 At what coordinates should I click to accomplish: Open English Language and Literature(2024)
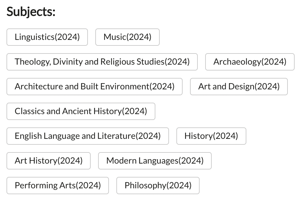[x=88, y=136]
